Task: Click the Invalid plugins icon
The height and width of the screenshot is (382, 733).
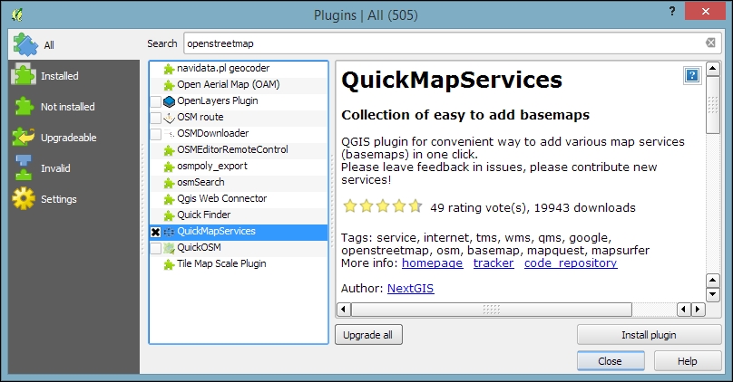Action: tap(24, 167)
